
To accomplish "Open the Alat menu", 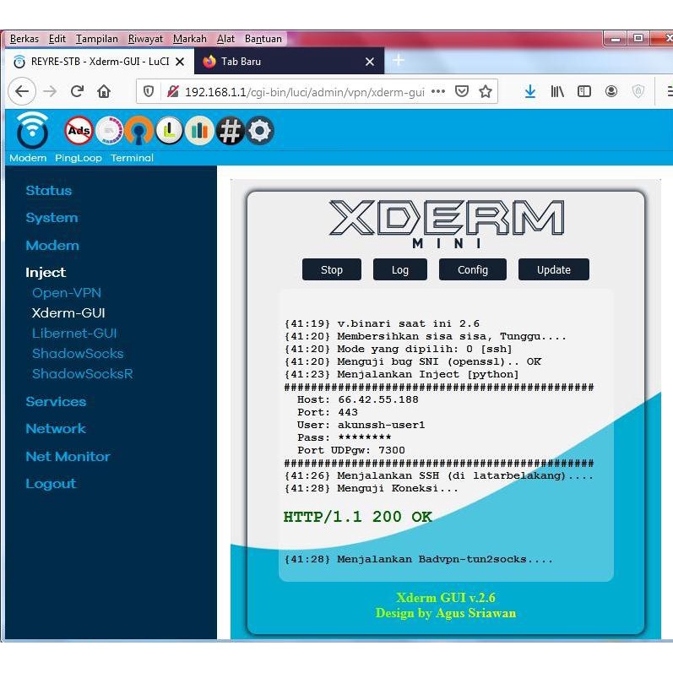I will coord(225,39).
